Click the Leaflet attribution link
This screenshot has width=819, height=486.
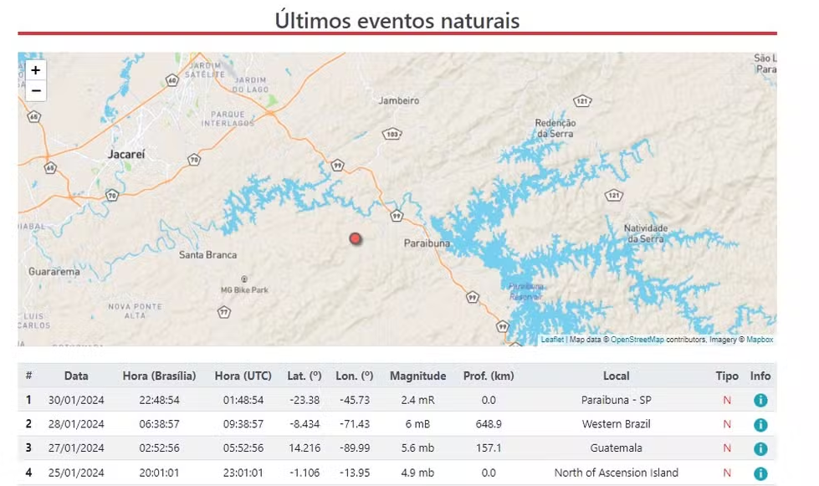[x=552, y=340]
